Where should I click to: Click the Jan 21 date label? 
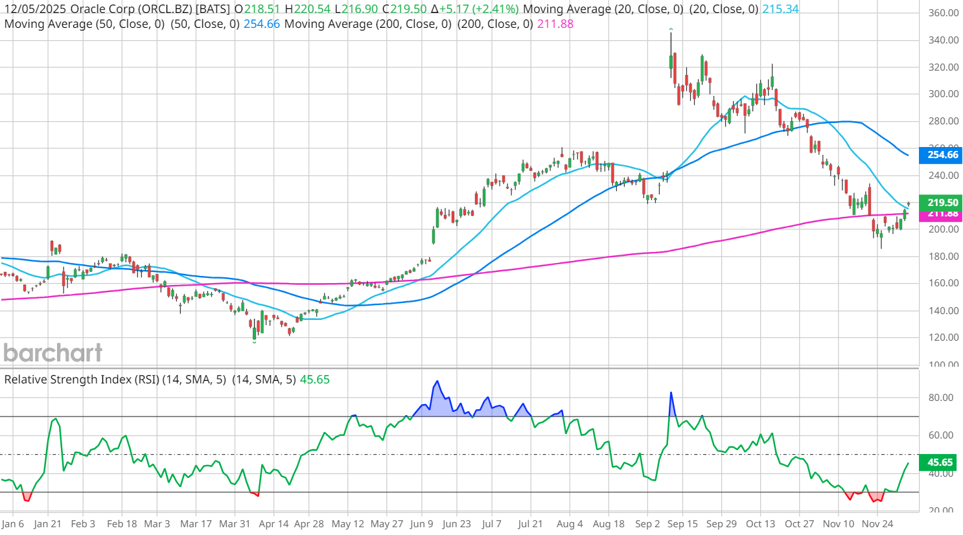48,524
